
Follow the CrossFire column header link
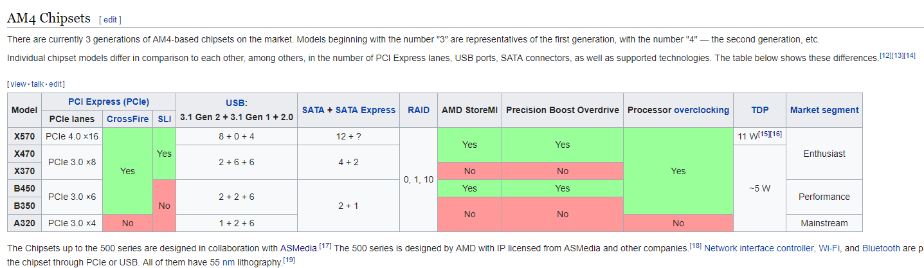127,119
